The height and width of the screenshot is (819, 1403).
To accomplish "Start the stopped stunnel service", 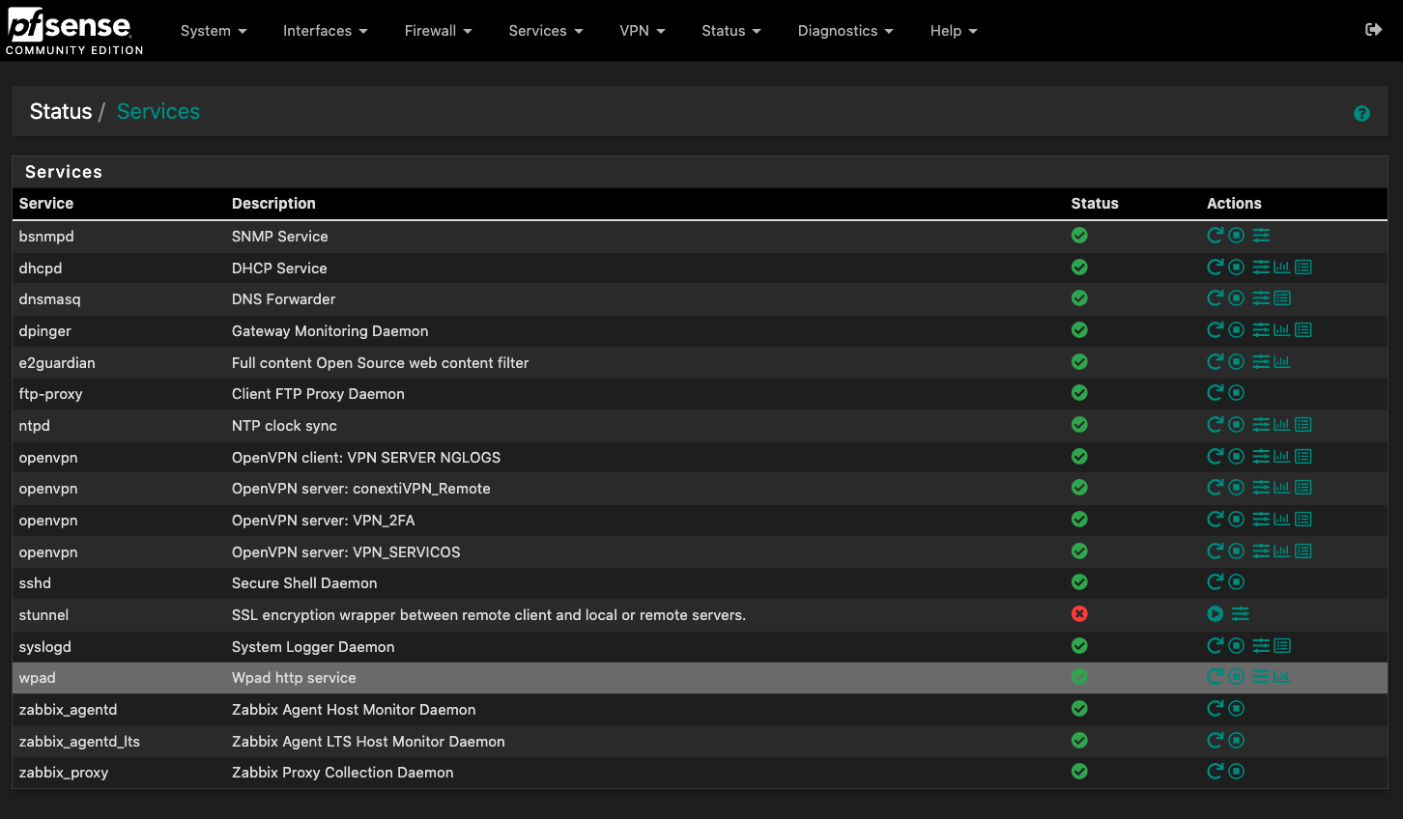I will tap(1215, 613).
